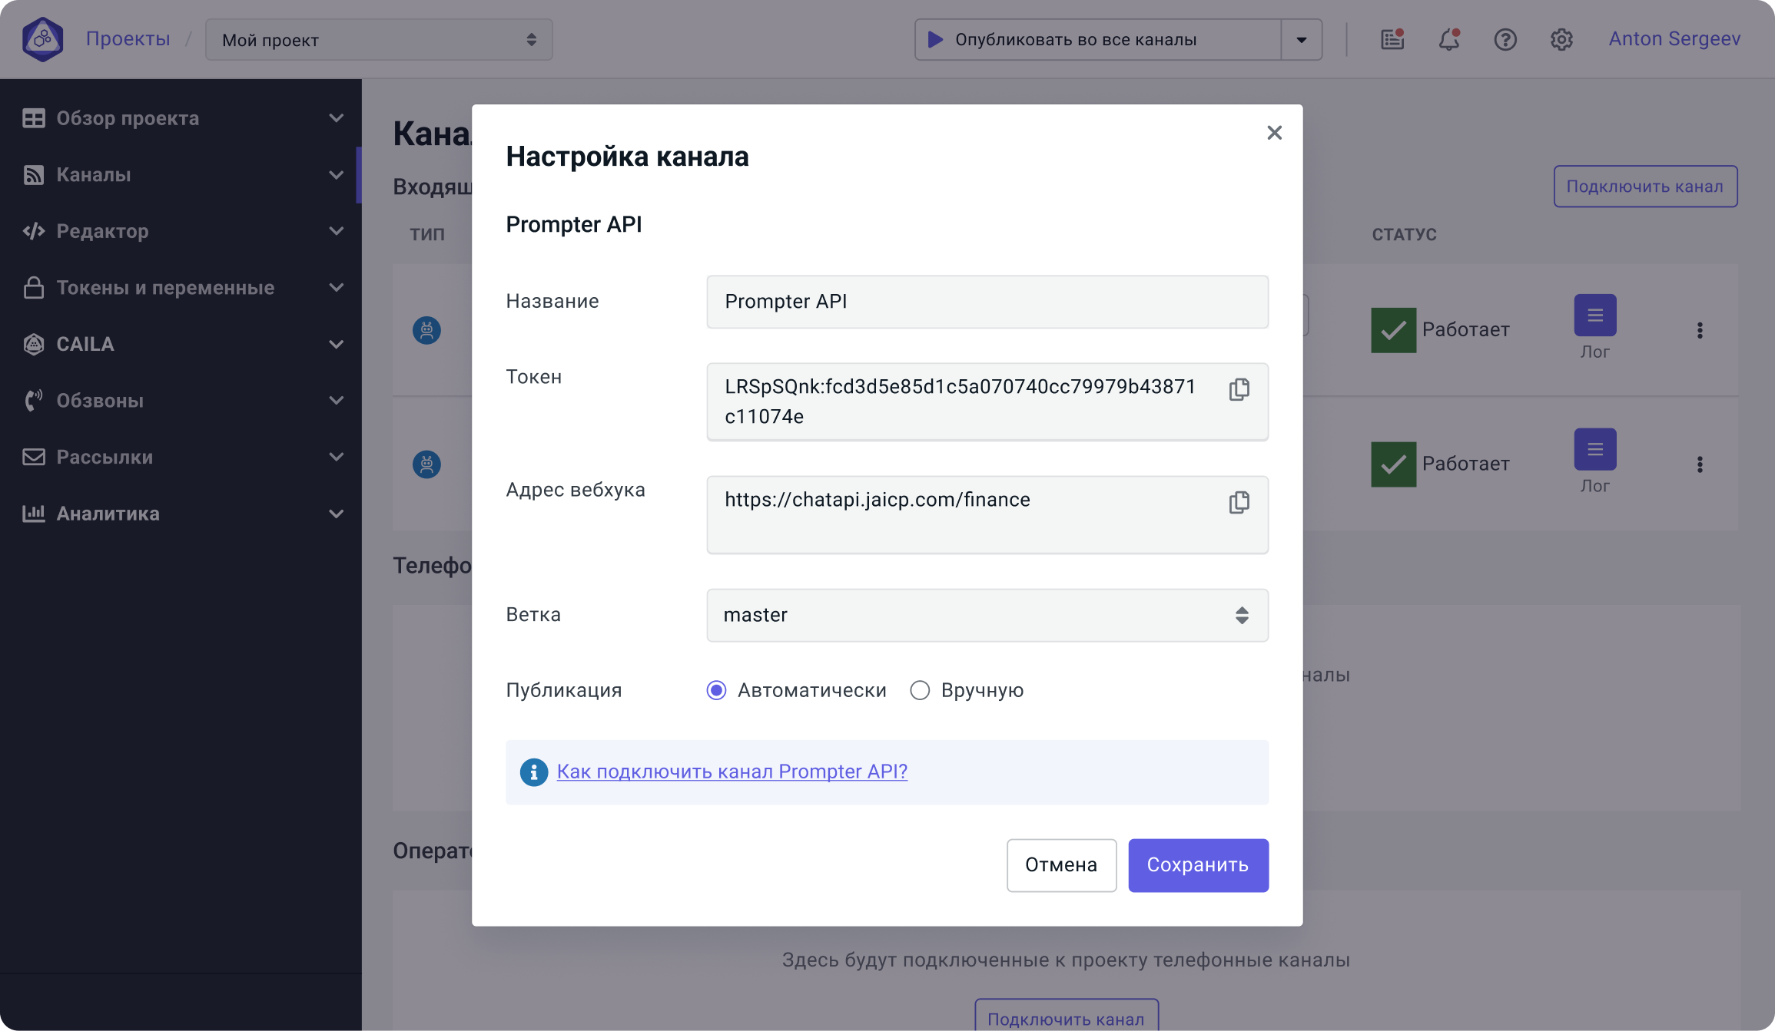This screenshot has height=1031, width=1775.
Task: Expand Токены и переменные chevron
Action: pos(336,288)
